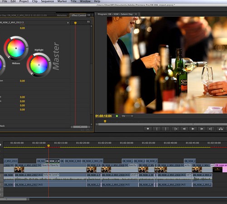This screenshot has height=204, width=227.
Task: Click the Play button in Program monitor
Action: pyautogui.click(x=193, y=129)
